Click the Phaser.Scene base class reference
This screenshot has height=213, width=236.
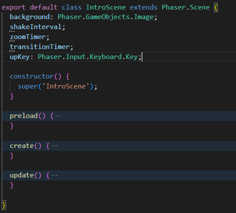[x=186, y=7]
